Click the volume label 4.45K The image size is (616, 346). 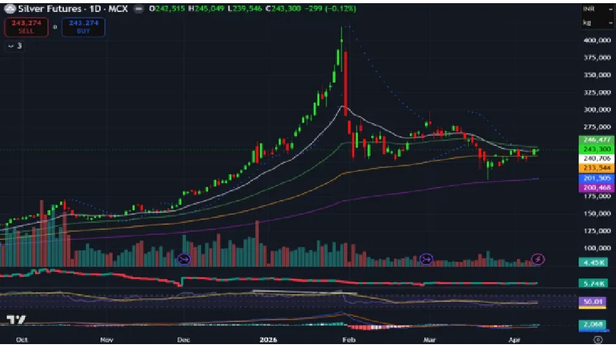click(593, 262)
